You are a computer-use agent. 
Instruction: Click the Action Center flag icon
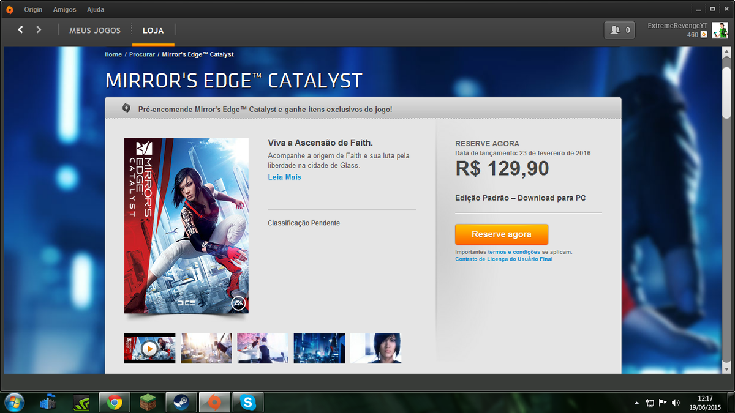[x=663, y=403]
